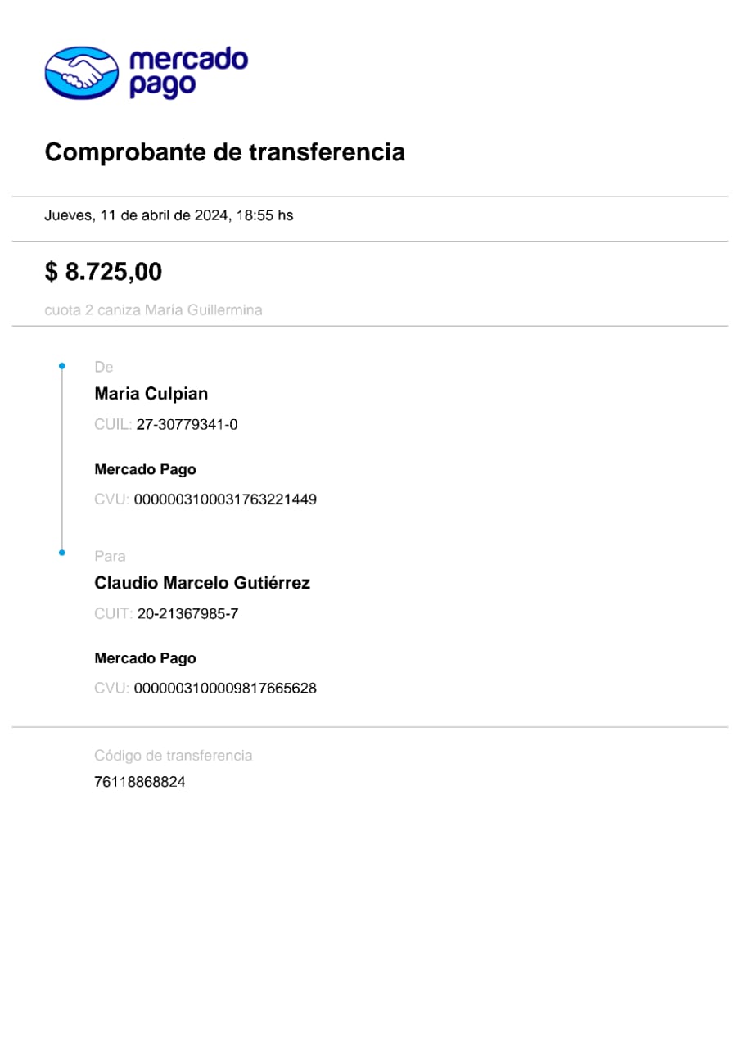Image resolution: width=740 pixels, height=1048 pixels.
Task: Click the recipient CVU ending in 665628
Action: click(x=225, y=689)
